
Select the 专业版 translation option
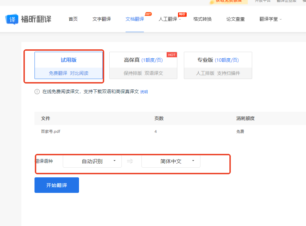tap(218, 65)
